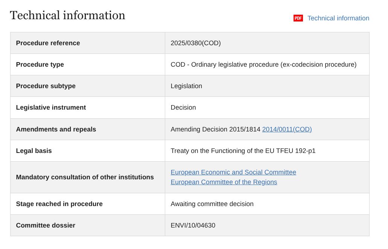Screen dimensions: 388x249
Task: Click the Legislation subtype value
Action: pyautogui.click(x=186, y=86)
